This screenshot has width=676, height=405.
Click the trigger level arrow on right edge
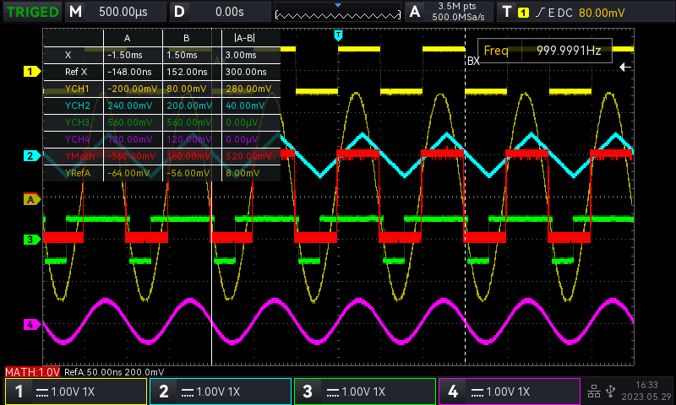(x=625, y=67)
